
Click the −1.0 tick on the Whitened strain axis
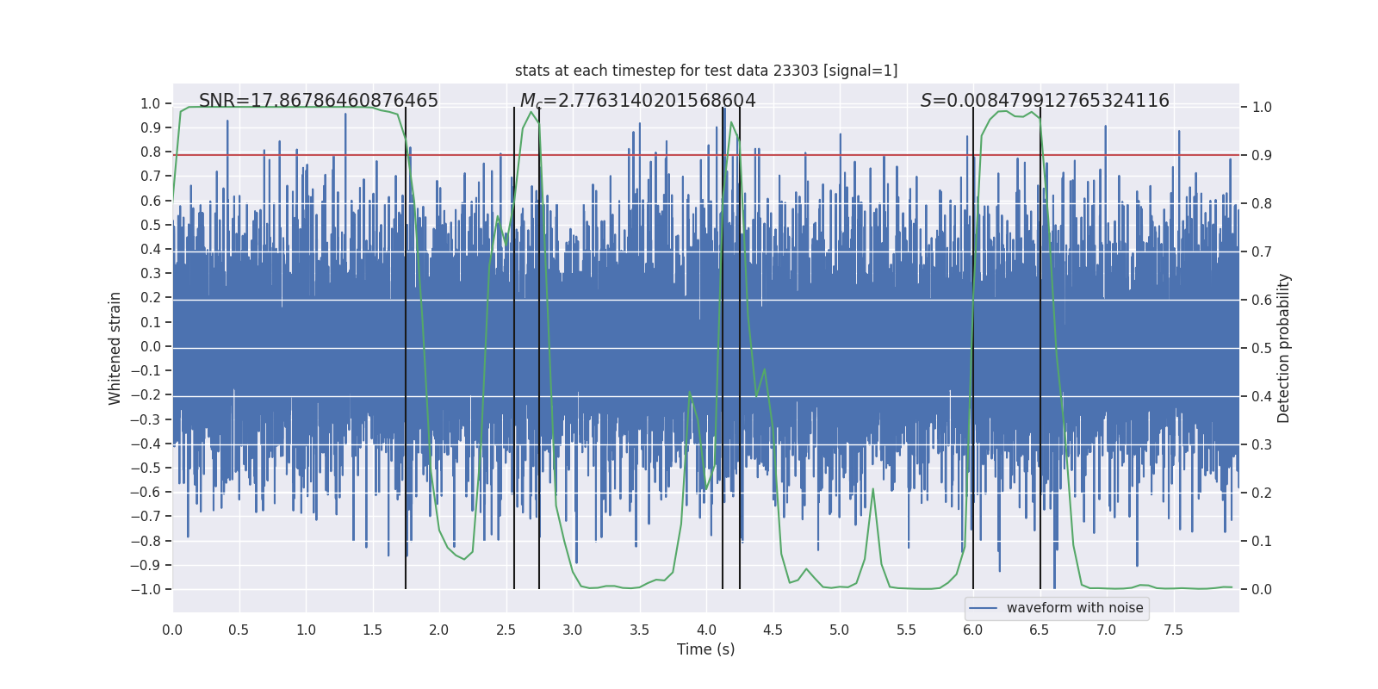(146, 589)
